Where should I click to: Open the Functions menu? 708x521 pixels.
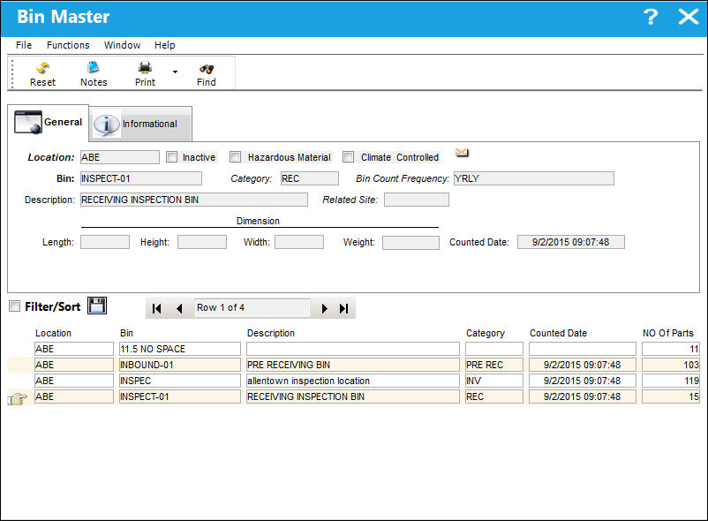pyautogui.click(x=68, y=45)
